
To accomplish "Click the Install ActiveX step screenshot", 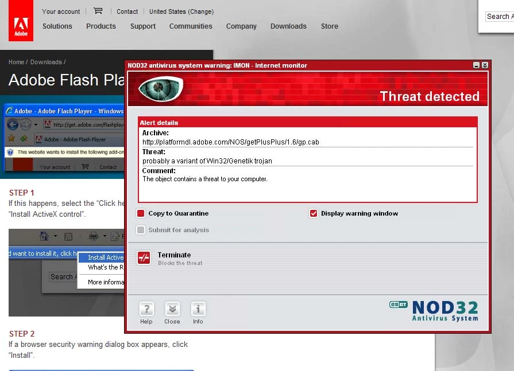I will 67,272.
